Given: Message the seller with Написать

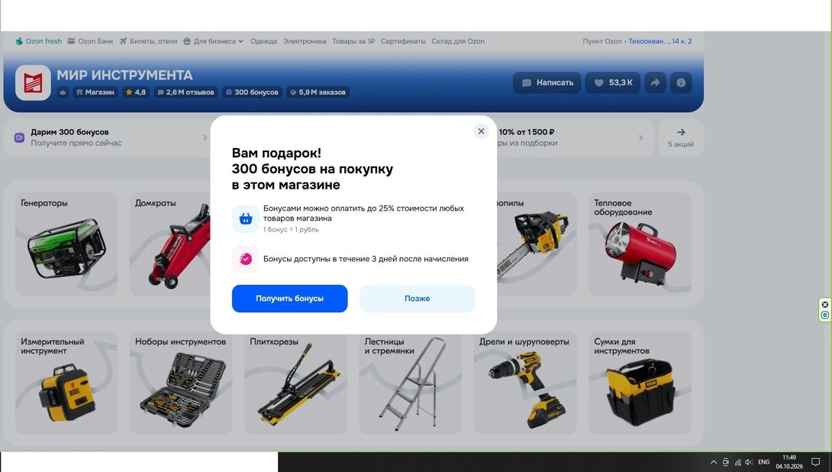Looking at the screenshot, I should pyautogui.click(x=547, y=82).
